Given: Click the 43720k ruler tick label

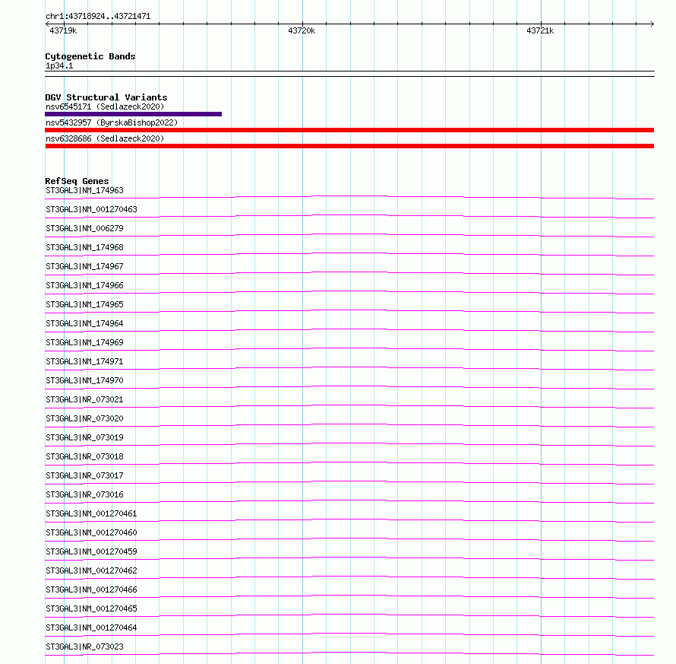Looking at the screenshot, I should pyautogui.click(x=302, y=30).
